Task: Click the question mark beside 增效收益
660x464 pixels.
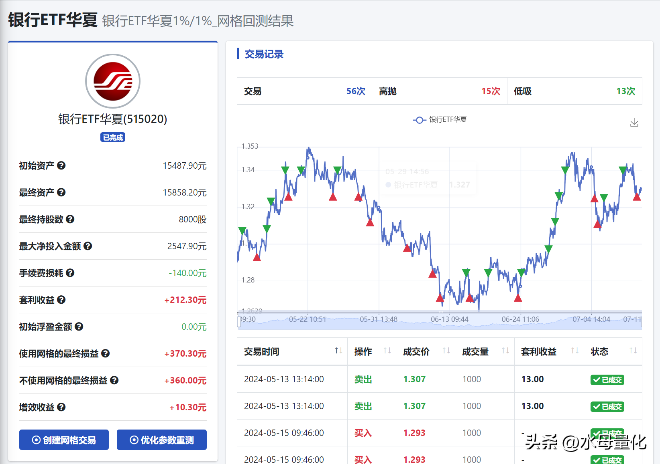Action: (x=61, y=407)
